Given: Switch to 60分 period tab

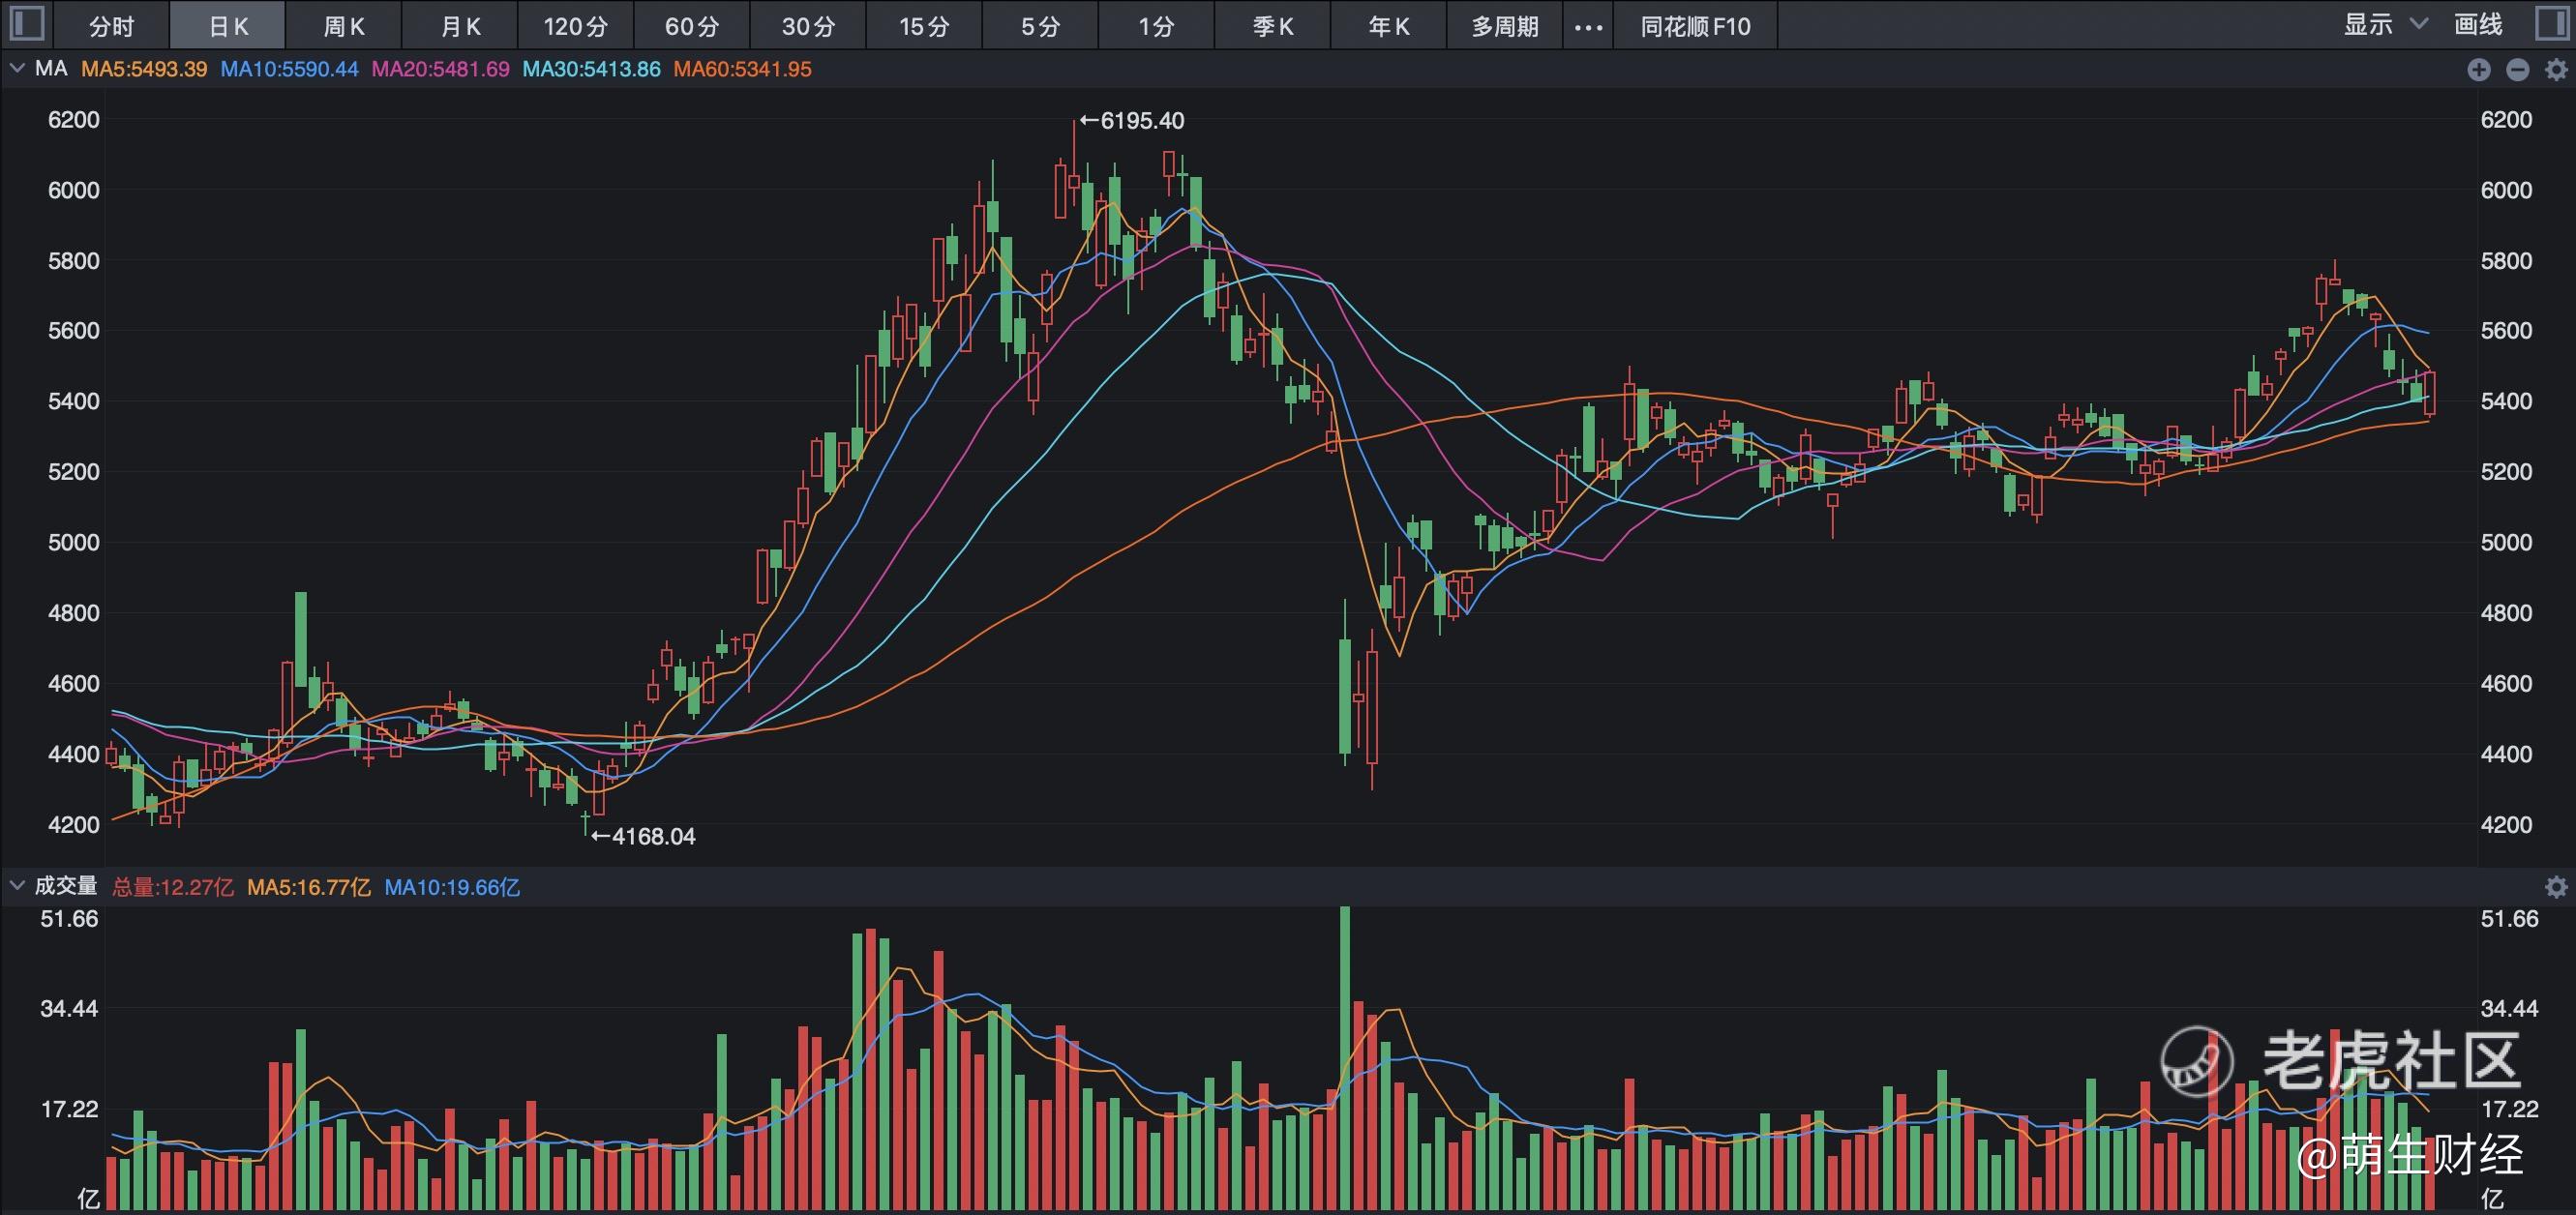Looking at the screenshot, I should coord(692,26).
